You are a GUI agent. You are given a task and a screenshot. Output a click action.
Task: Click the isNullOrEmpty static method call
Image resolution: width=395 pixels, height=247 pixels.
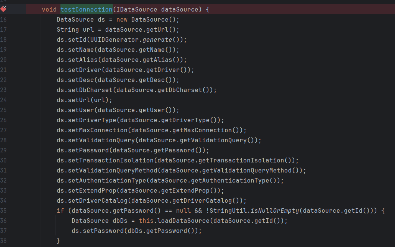pyautogui.click(x=275, y=210)
